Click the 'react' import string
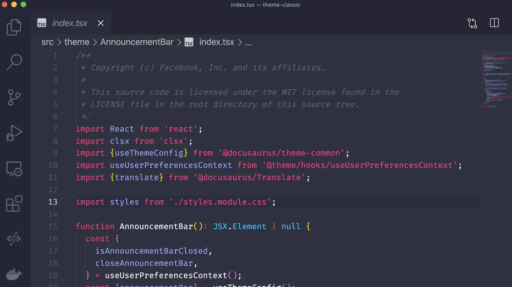Image resolution: width=512 pixels, height=287 pixels. [181, 129]
